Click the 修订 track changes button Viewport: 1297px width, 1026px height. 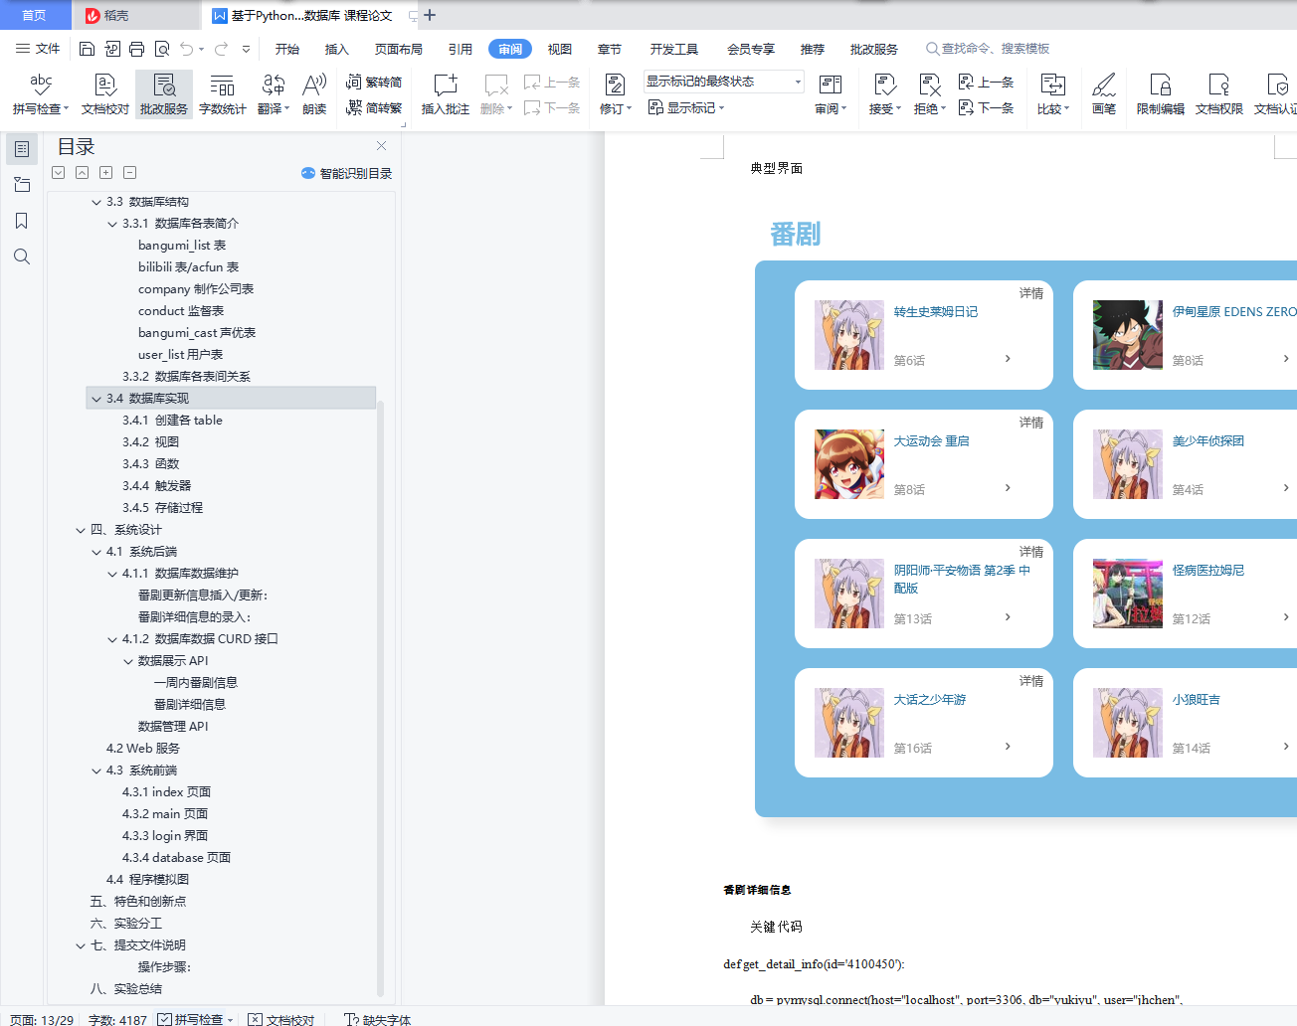click(615, 94)
